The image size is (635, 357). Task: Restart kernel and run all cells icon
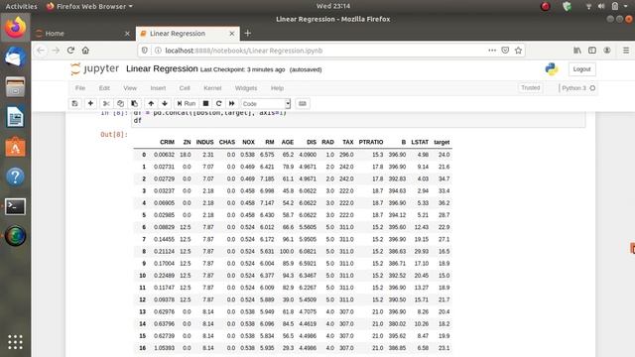click(231, 103)
